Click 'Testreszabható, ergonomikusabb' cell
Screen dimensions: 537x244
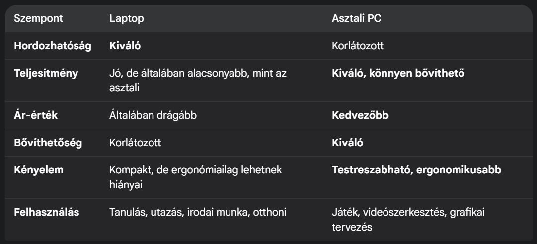(x=416, y=170)
